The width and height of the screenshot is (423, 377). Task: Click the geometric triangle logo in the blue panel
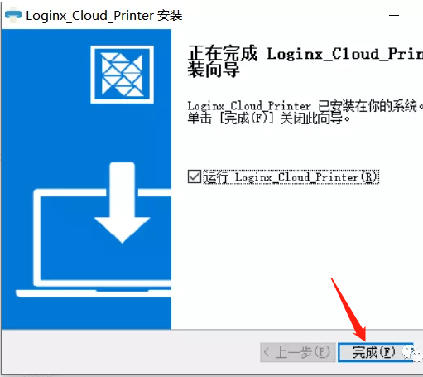122,75
